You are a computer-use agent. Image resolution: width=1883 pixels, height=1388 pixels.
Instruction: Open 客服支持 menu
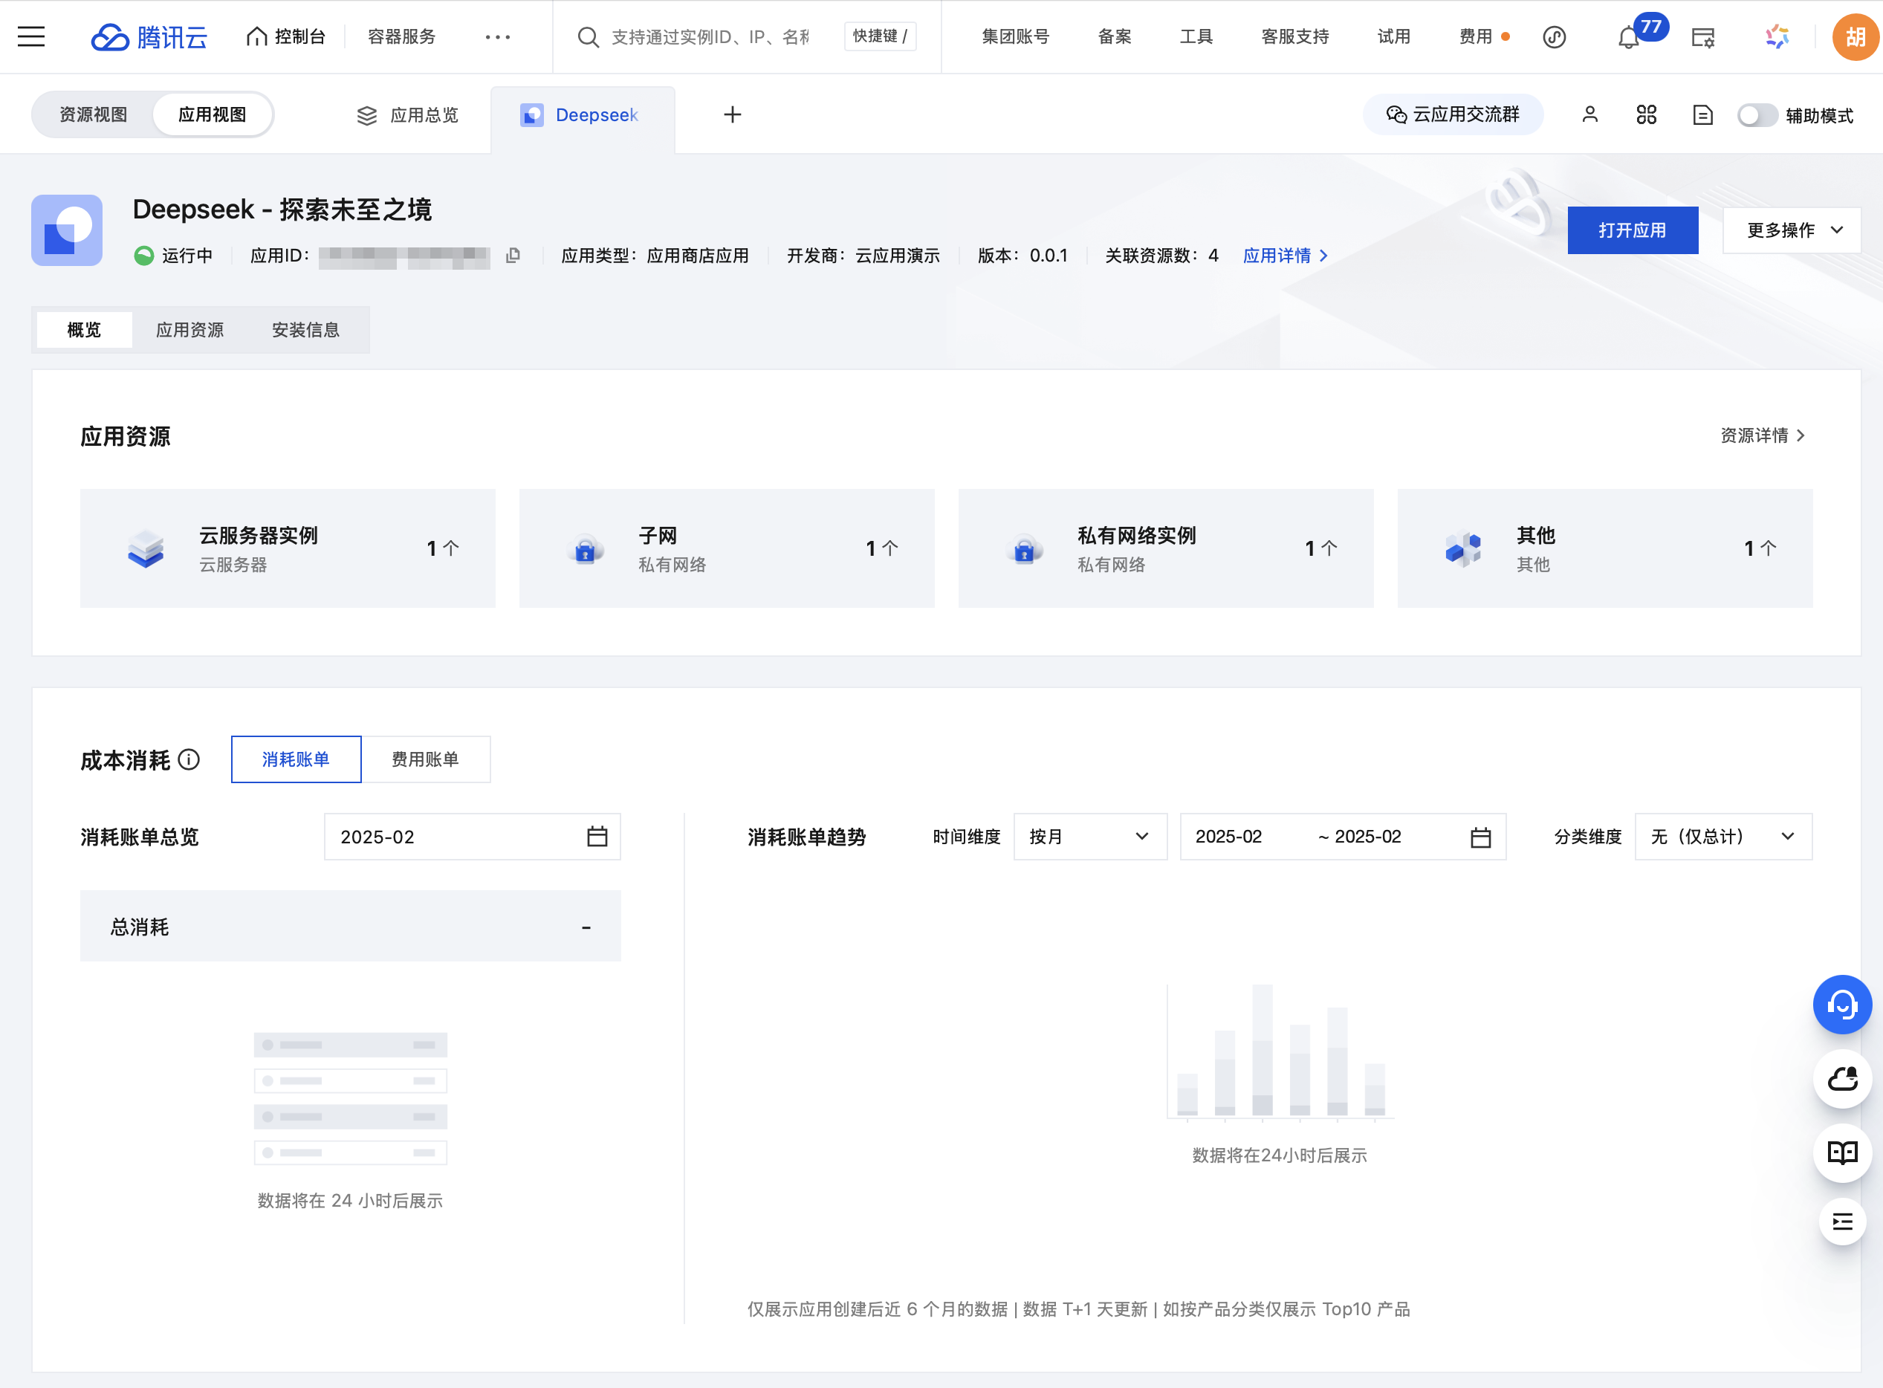pos(1294,37)
